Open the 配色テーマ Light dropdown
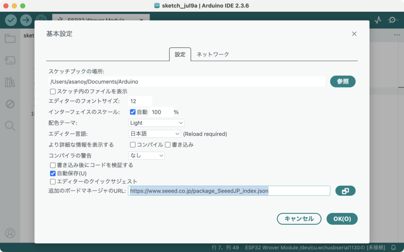 point(156,123)
